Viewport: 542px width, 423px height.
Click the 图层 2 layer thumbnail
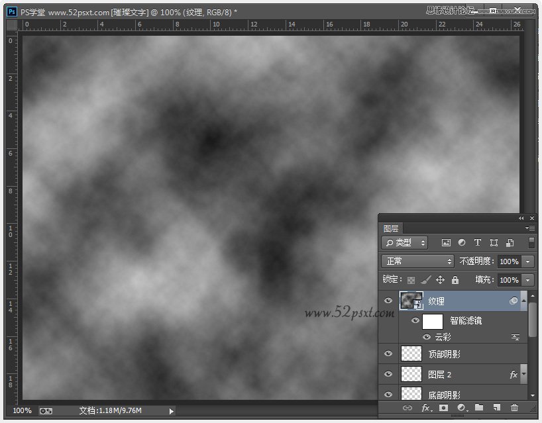411,374
